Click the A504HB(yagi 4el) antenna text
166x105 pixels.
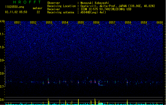click(x=93, y=12)
